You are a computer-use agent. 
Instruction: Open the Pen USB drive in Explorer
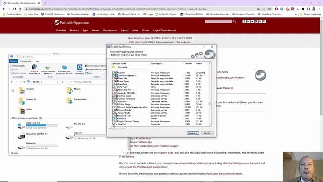75,125
